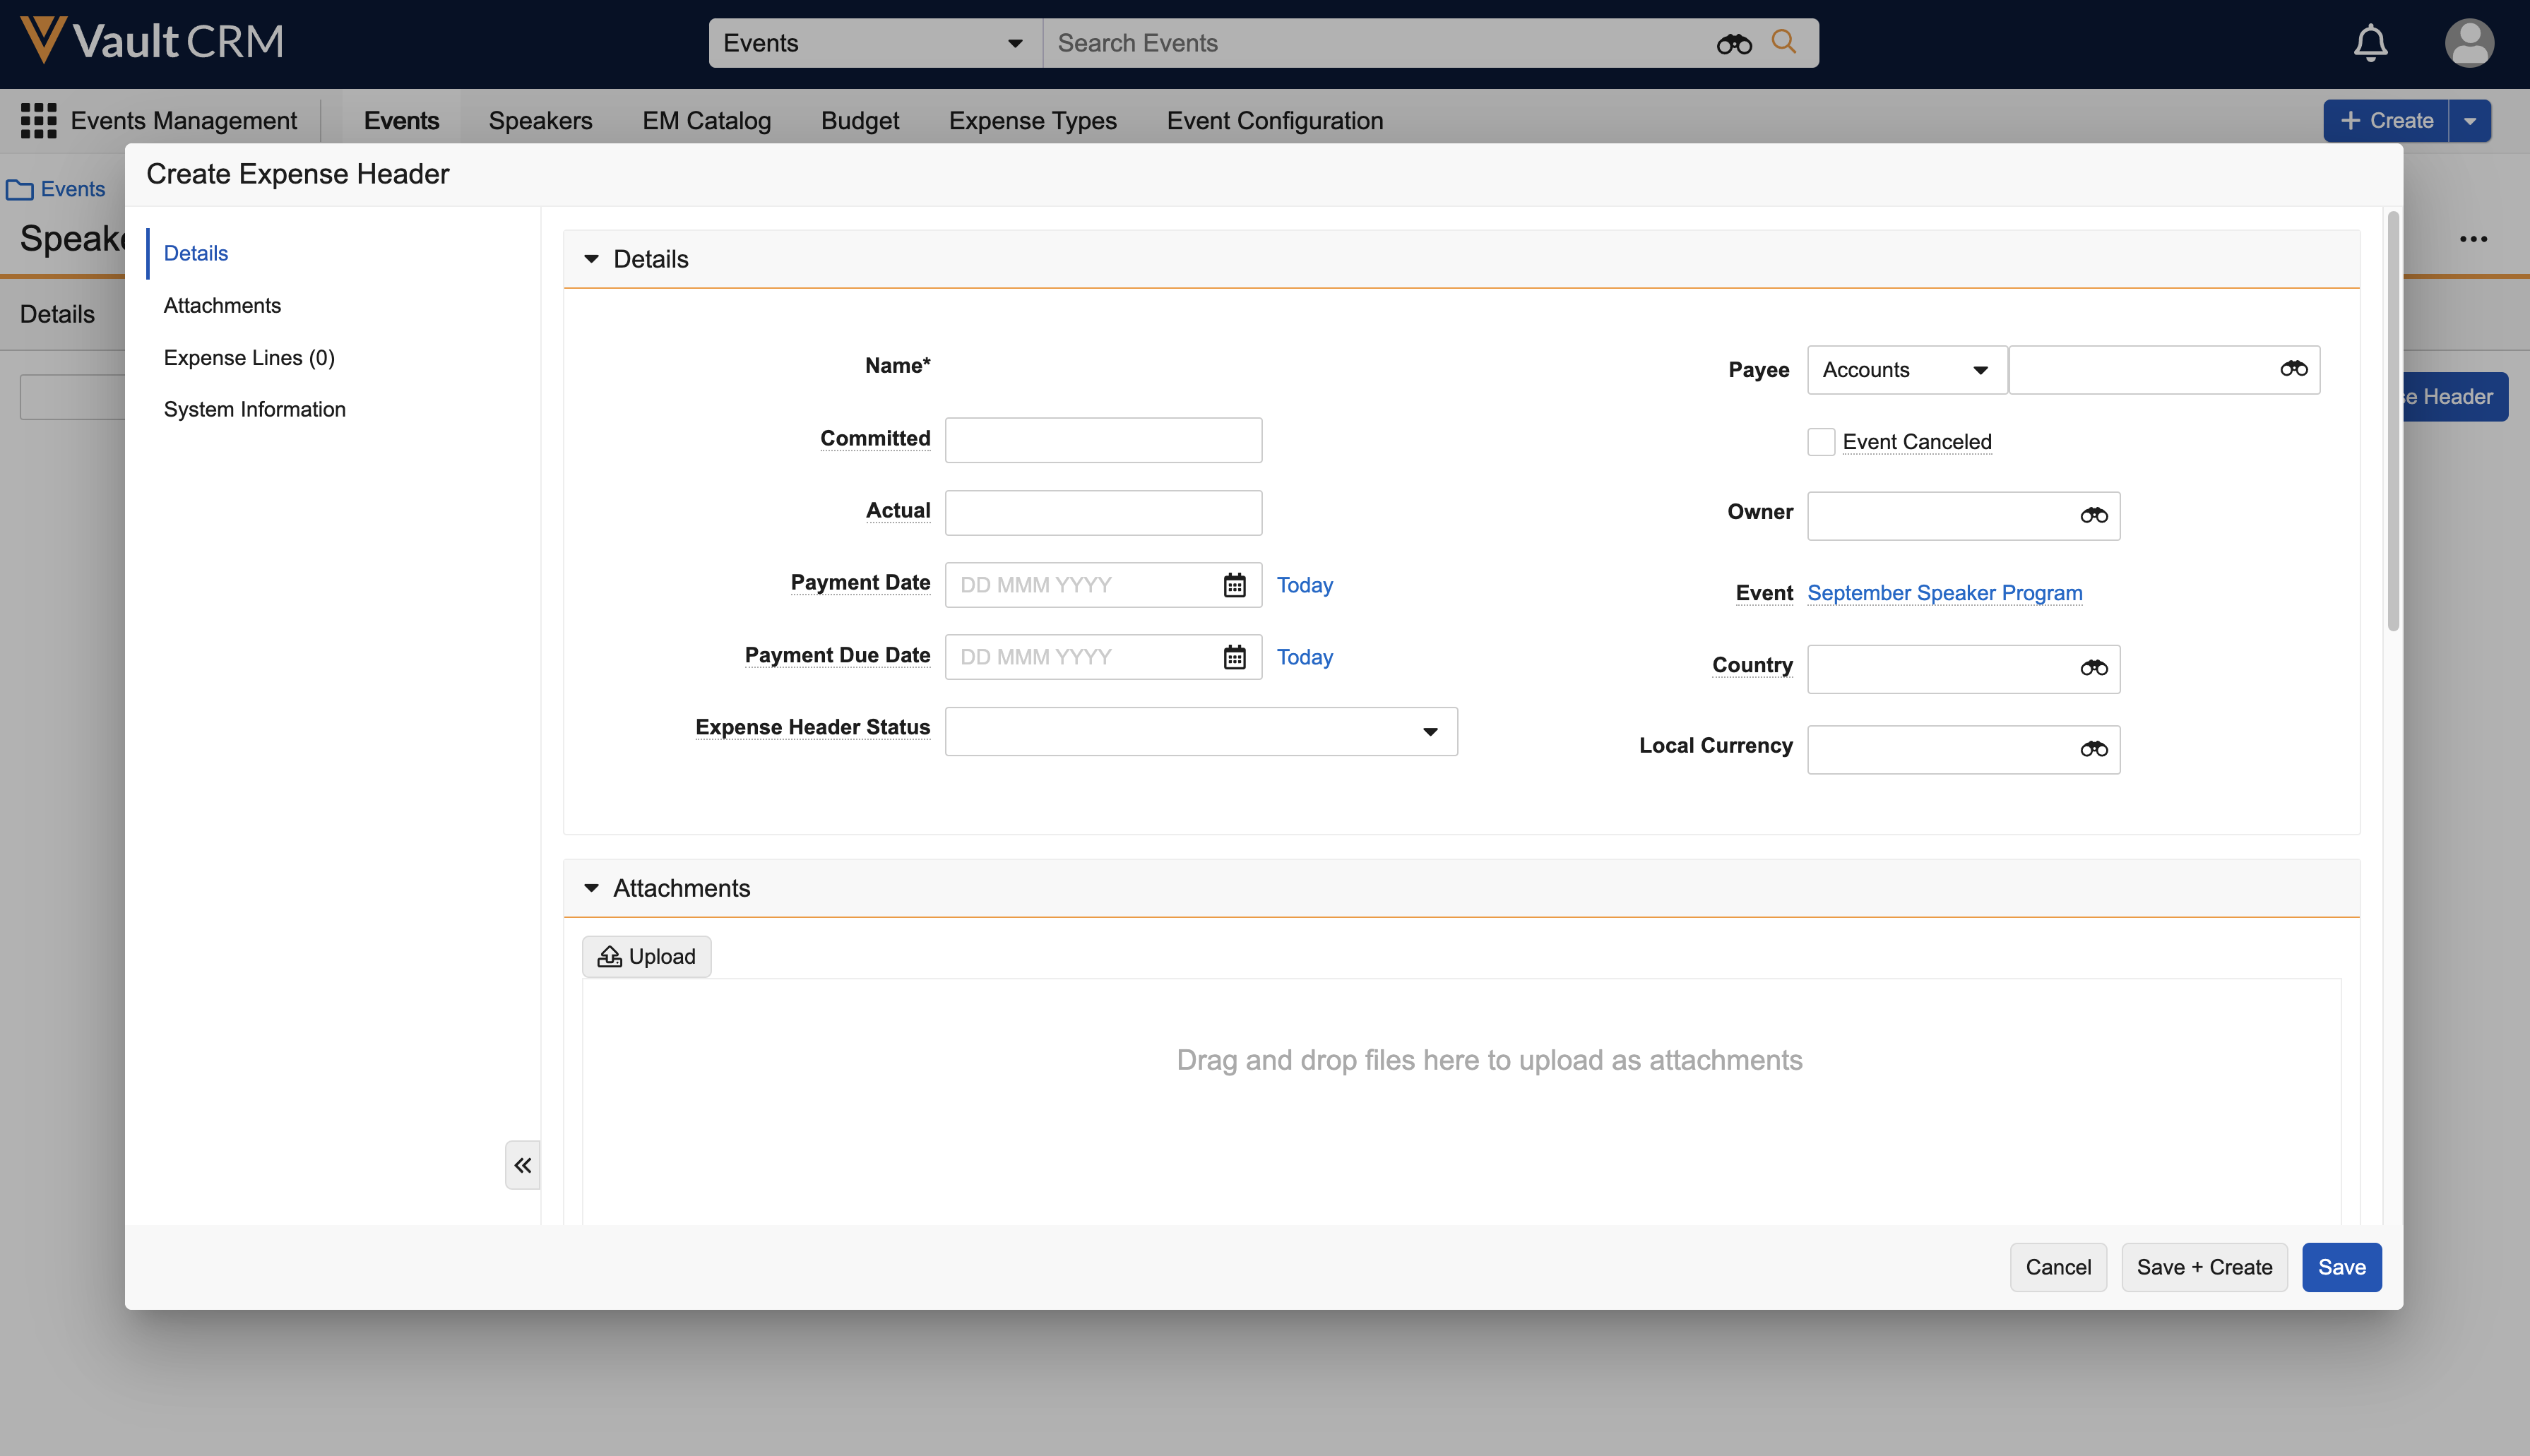Collapse the sidebar with double-chevron icon
The image size is (2530, 1456).
pyautogui.click(x=522, y=1165)
